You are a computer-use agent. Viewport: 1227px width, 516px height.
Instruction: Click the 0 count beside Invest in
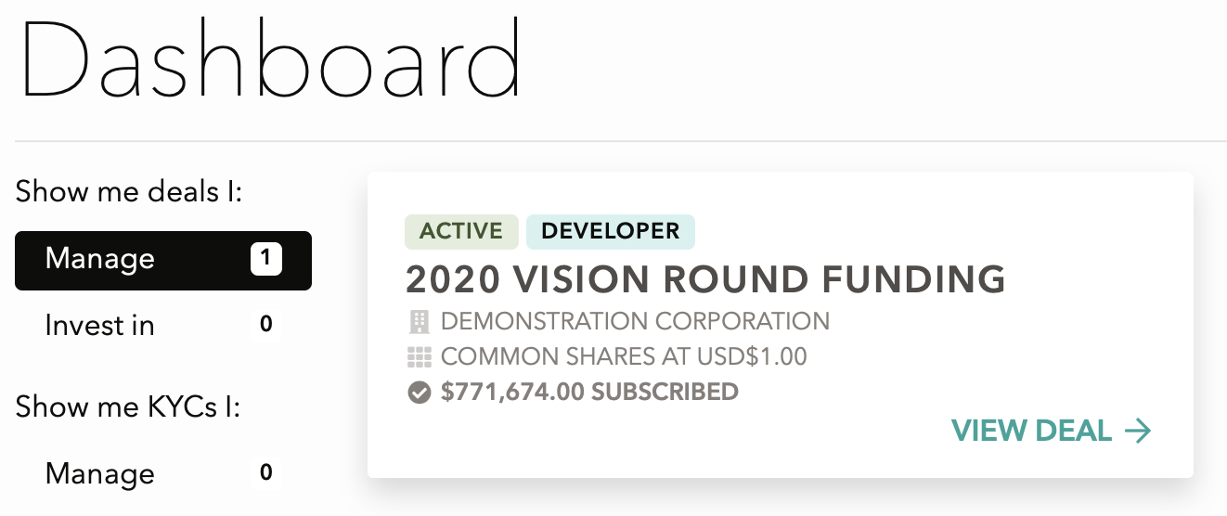tap(266, 325)
